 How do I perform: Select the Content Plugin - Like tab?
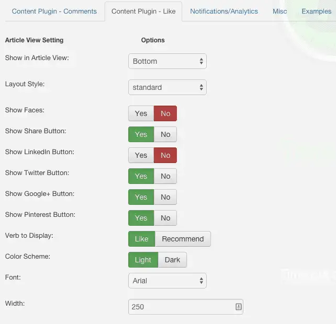pos(143,11)
